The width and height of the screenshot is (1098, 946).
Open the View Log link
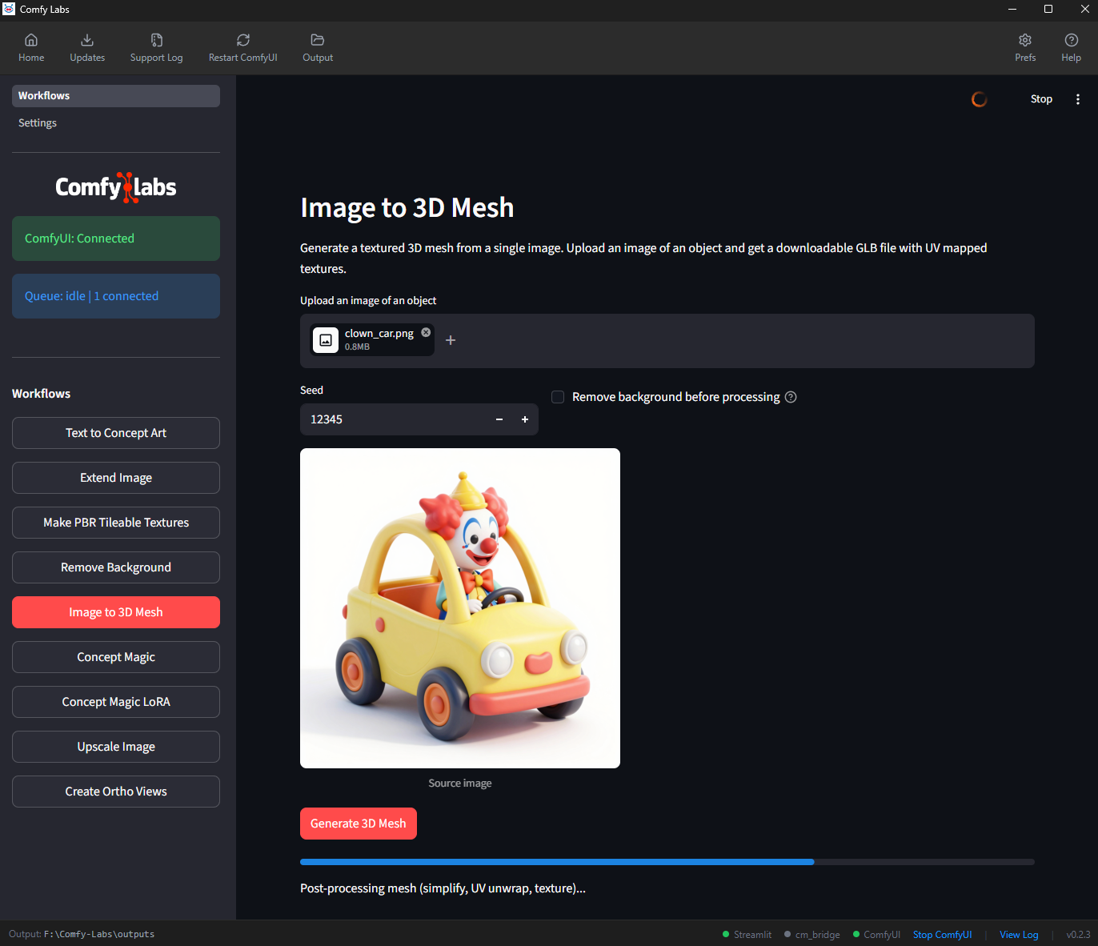click(1019, 935)
